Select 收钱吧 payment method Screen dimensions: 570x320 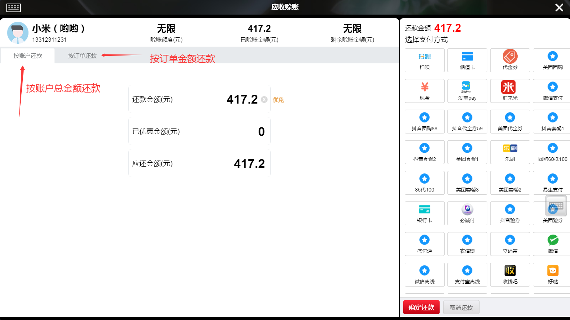point(510,274)
